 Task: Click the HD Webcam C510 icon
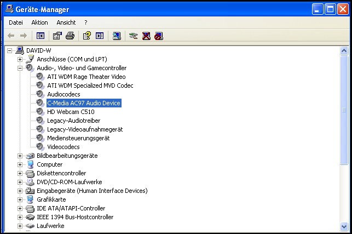tap(41, 112)
